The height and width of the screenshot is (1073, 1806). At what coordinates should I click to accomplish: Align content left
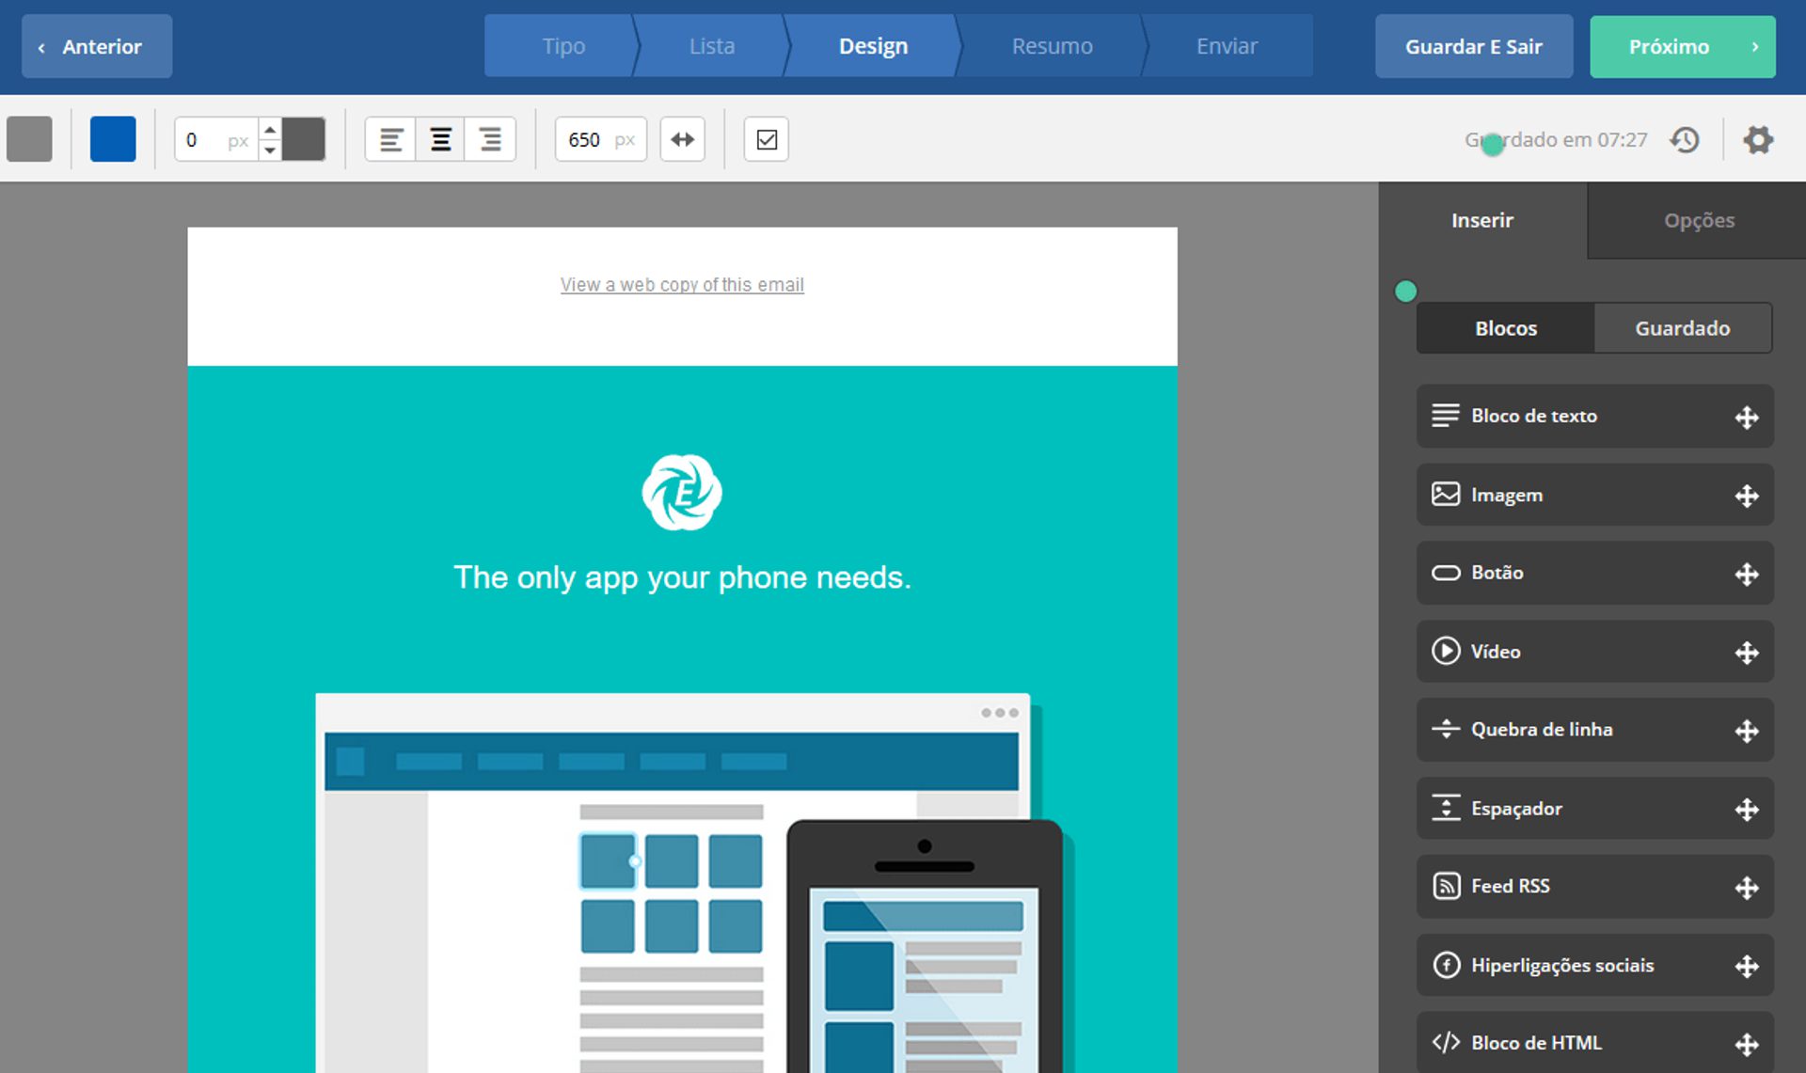(390, 140)
